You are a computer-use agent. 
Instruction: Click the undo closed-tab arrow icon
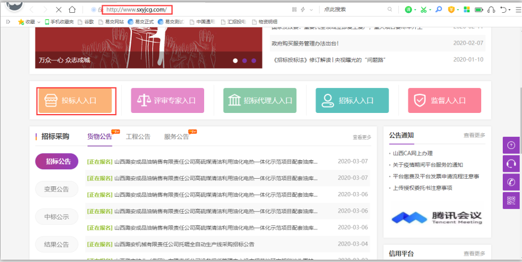[504, 10]
